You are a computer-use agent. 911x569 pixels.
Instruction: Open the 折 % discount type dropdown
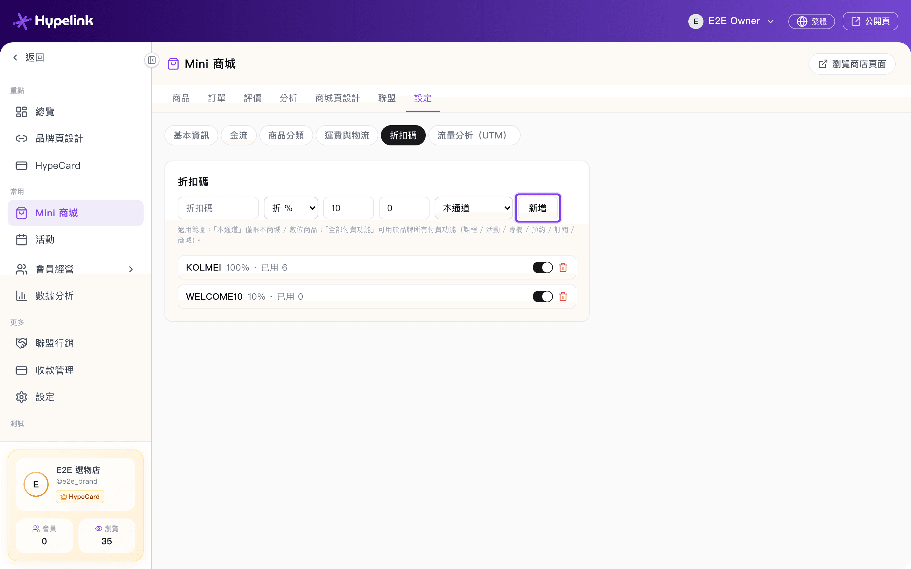click(291, 208)
